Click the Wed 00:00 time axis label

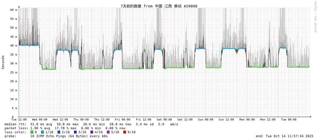click(x=40, y=120)
